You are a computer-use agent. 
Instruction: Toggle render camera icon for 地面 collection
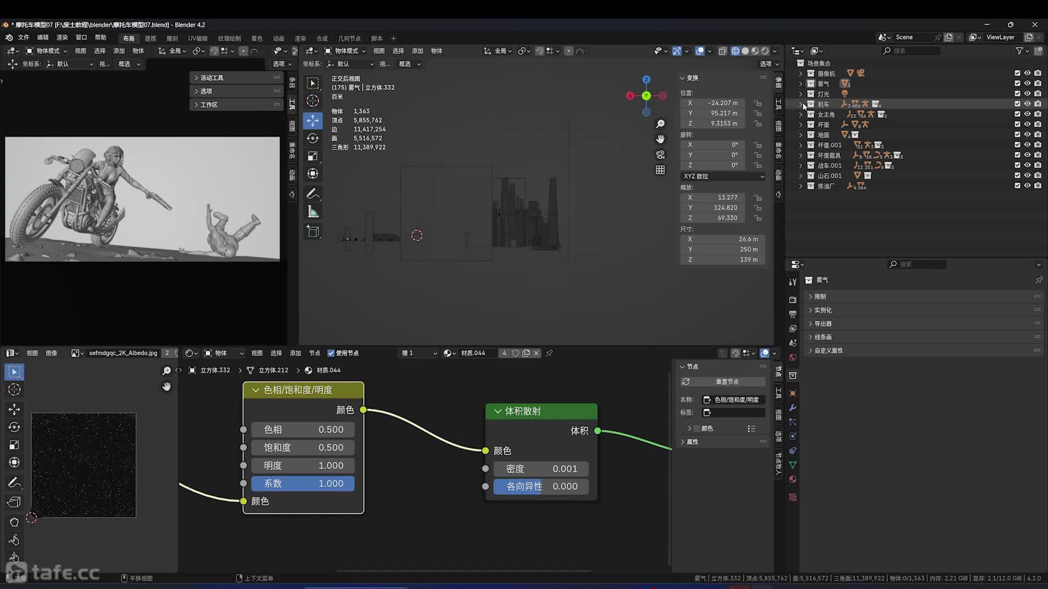pos(1038,134)
